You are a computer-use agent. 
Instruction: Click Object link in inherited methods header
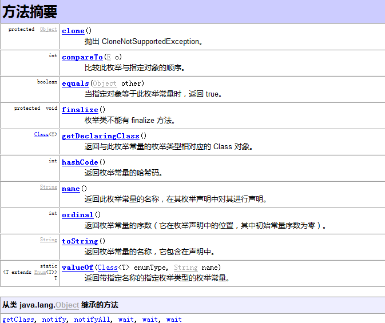[x=67, y=305]
